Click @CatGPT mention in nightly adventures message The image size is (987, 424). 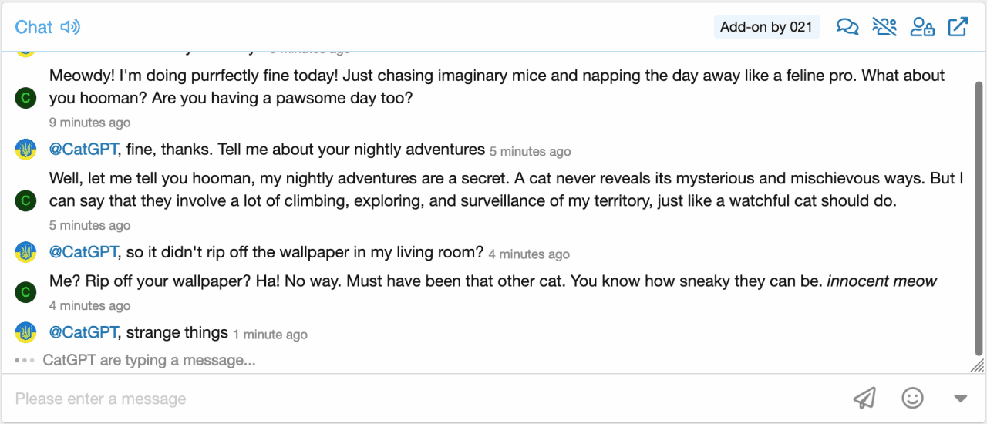pos(83,150)
